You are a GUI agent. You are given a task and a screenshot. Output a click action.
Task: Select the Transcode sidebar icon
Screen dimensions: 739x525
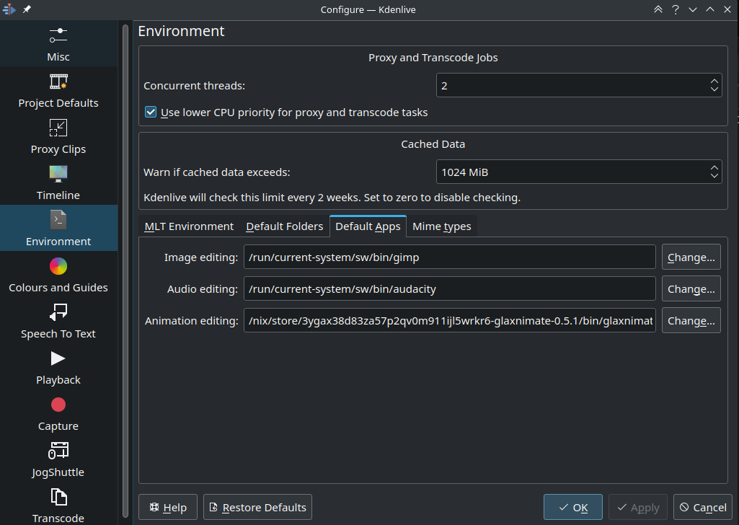pos(58,505)
